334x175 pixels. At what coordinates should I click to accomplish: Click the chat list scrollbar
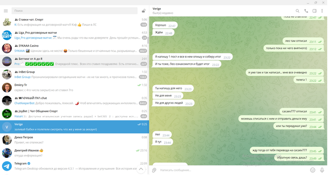148,40
